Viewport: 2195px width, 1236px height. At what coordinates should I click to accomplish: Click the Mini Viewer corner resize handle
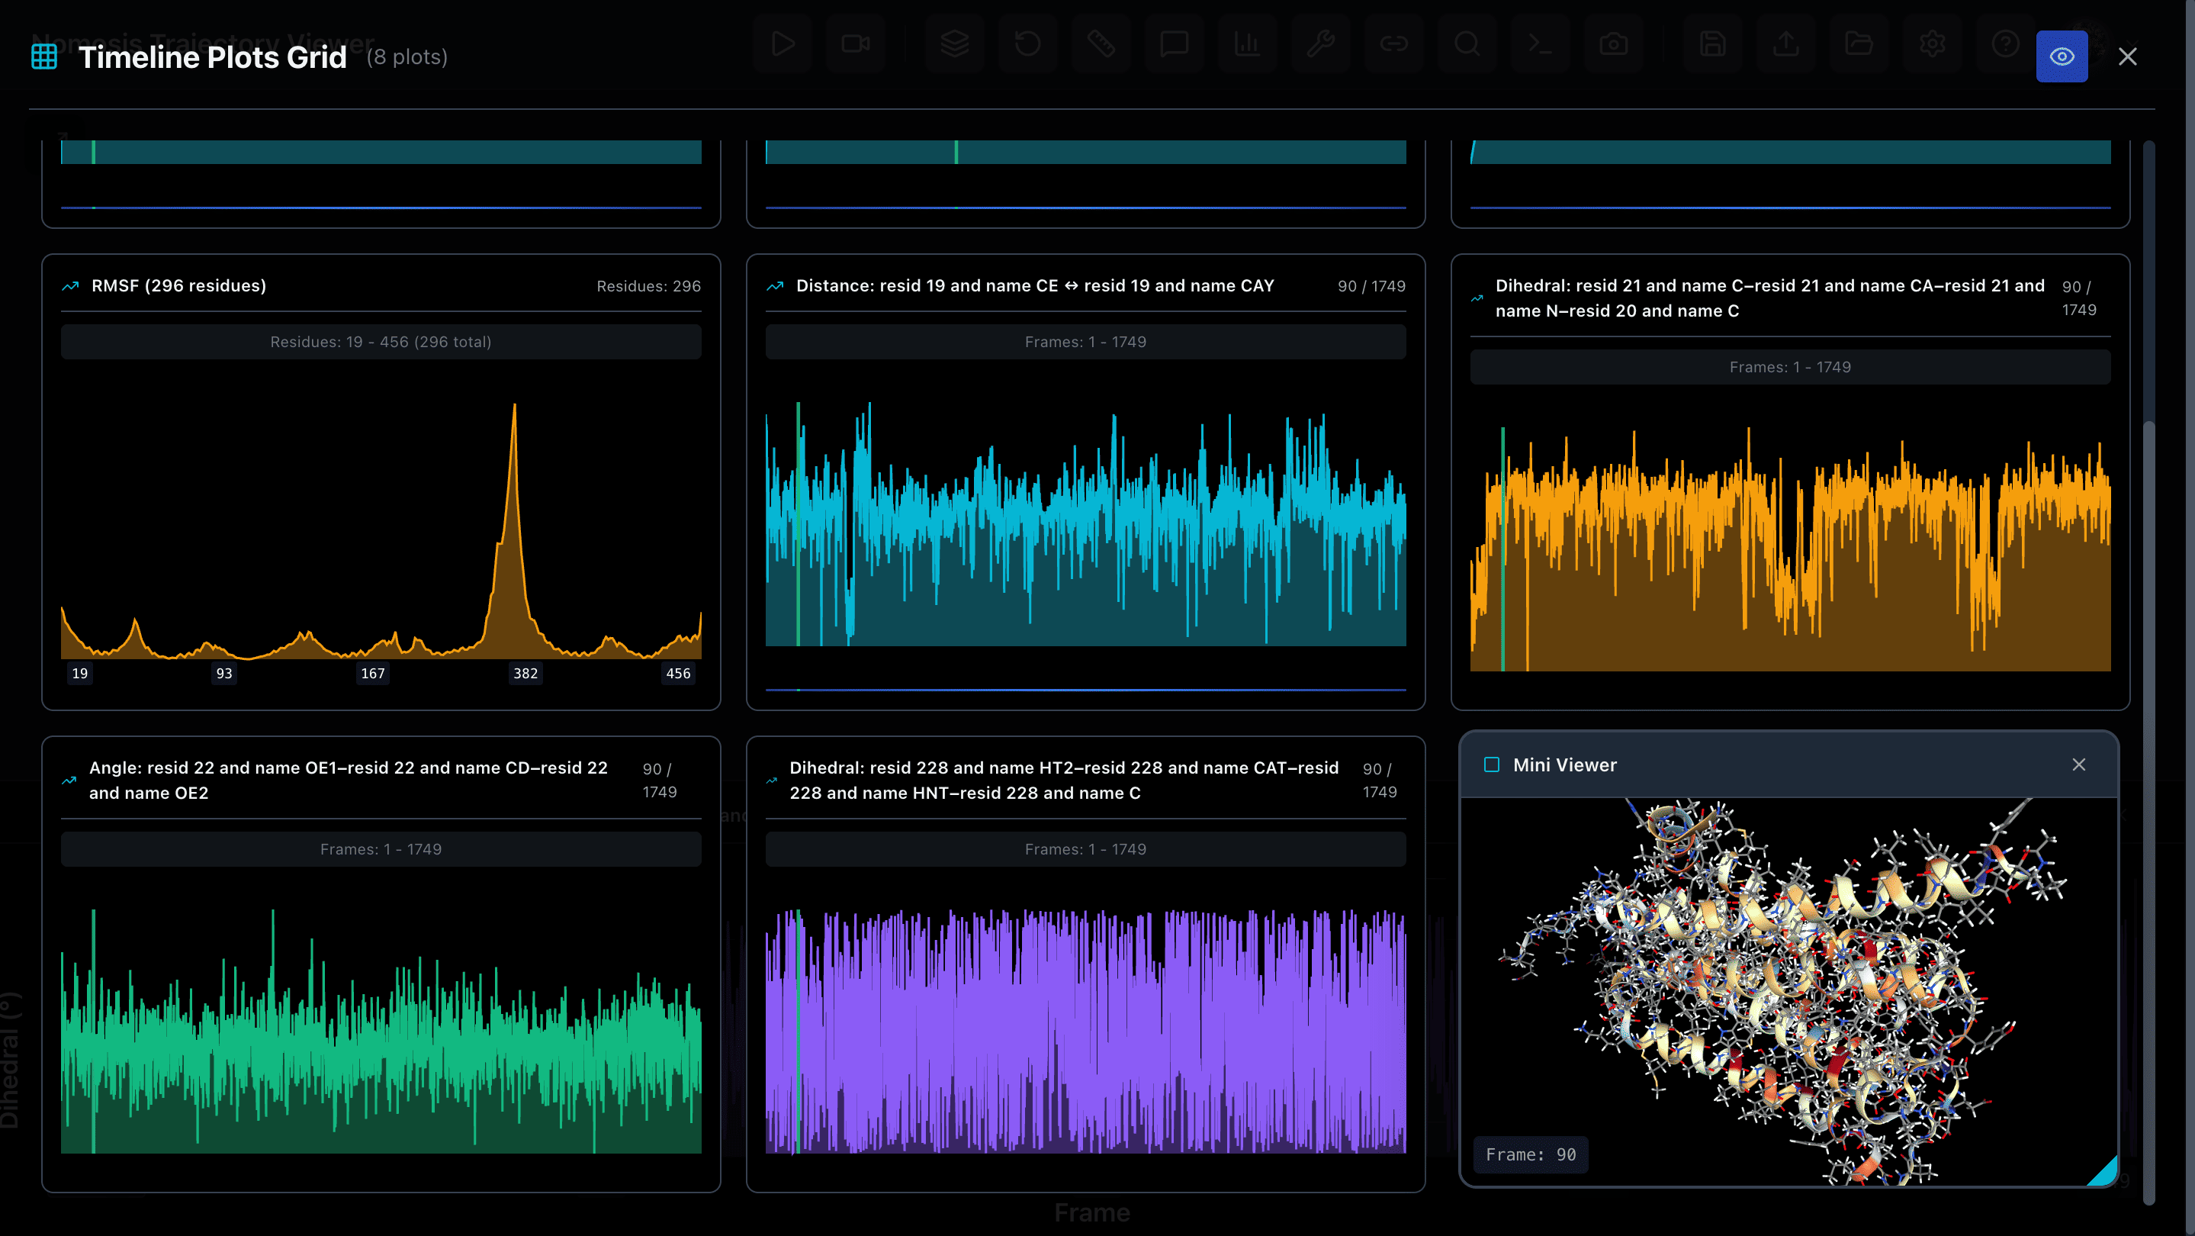pos(2105,1173)
